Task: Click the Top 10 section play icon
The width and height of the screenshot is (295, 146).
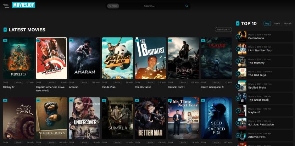Action: tap(238, 23)
